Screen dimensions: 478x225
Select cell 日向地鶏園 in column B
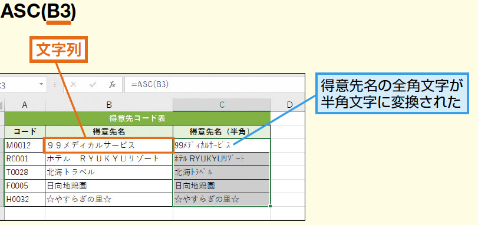point(109,186)
